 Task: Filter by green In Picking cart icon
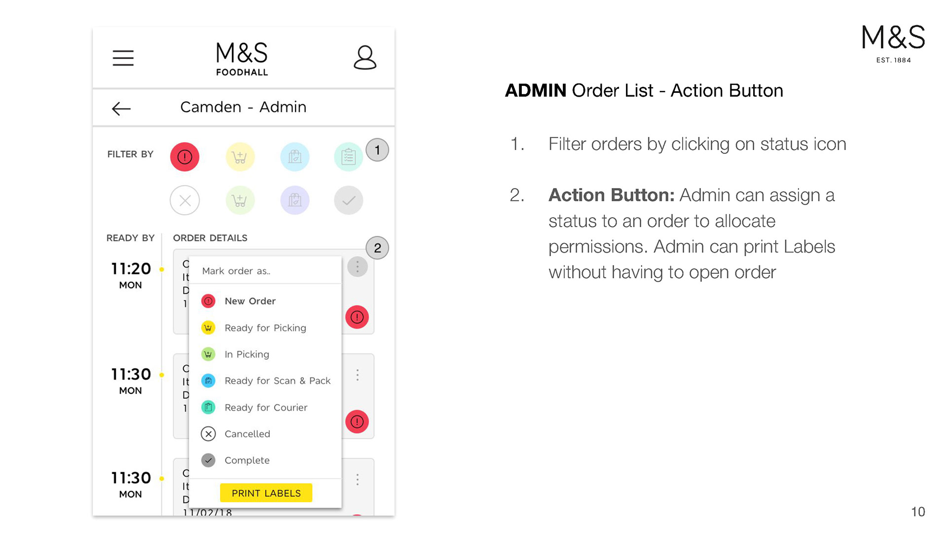240,200
